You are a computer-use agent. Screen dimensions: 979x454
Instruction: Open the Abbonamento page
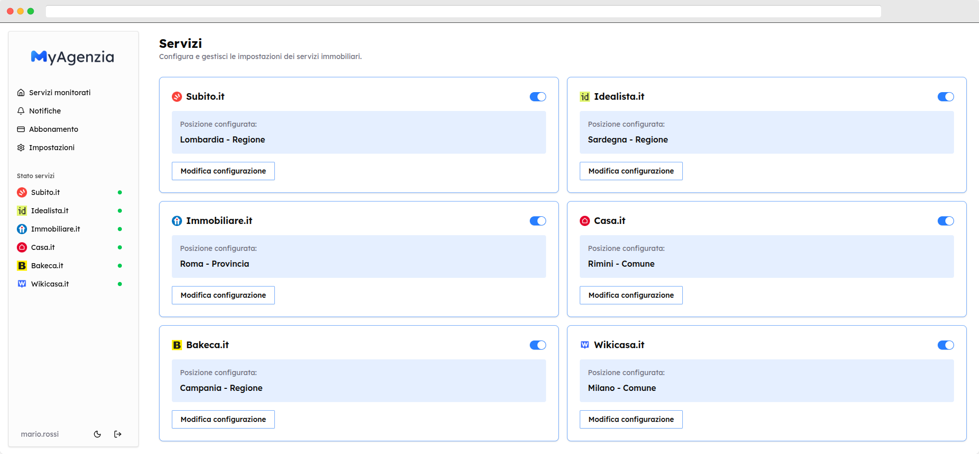tap(54, 129)
